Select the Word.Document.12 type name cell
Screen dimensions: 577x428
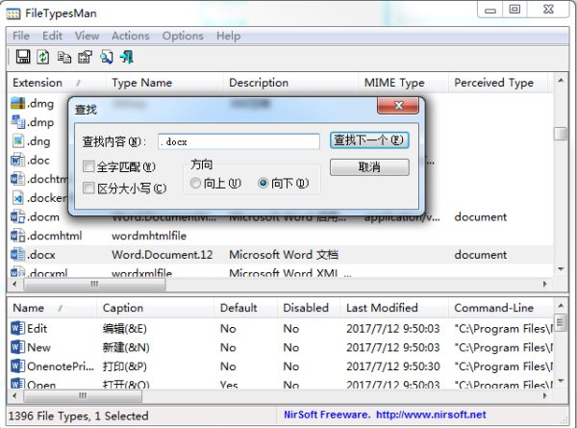tap(162, 255)
